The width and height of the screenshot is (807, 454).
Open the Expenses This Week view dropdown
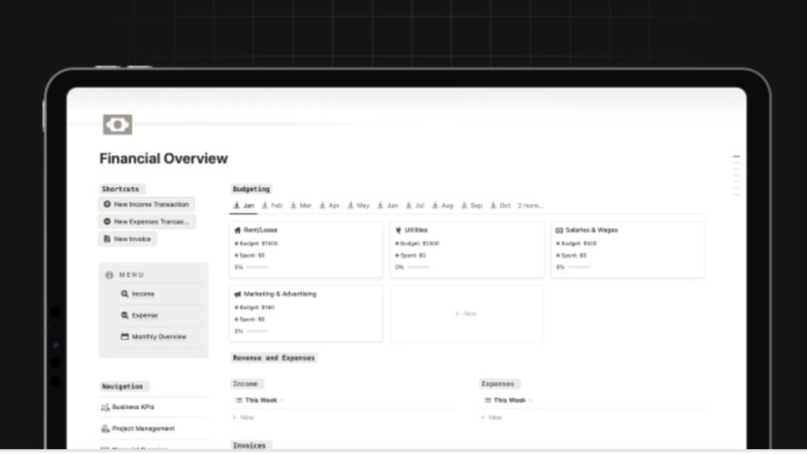pos(508,400)
